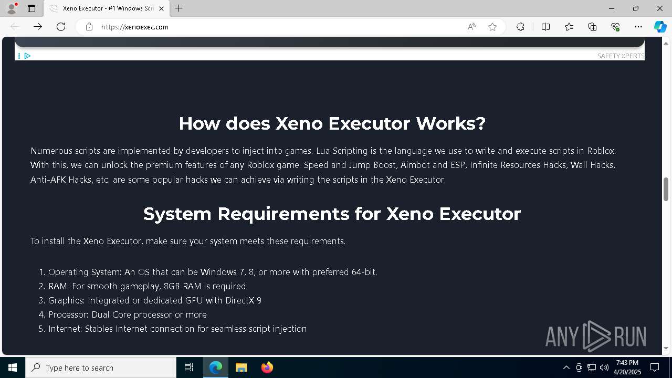Click the 'Internet: Stables Internet connection' line

(177, 329)
